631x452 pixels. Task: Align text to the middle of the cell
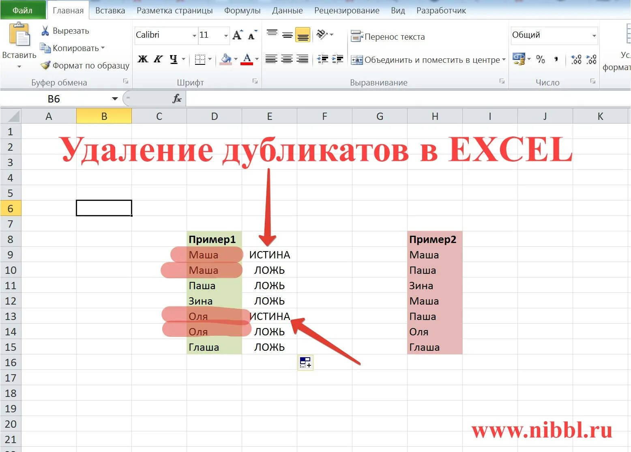coord(288,35)
